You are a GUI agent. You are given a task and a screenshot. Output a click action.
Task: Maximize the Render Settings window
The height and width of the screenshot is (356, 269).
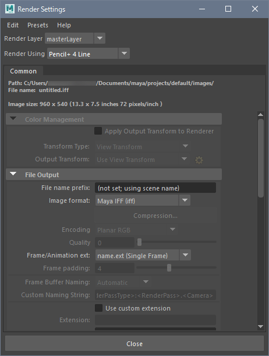228,9
